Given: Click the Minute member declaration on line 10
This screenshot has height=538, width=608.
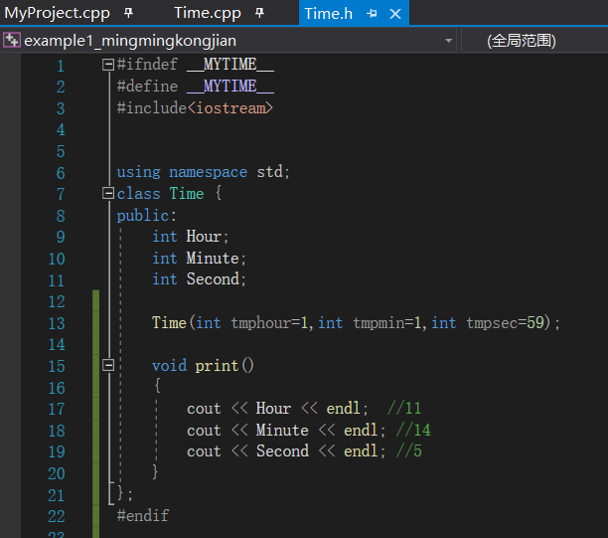Looking at the screenshot, I should click(213, 259).
